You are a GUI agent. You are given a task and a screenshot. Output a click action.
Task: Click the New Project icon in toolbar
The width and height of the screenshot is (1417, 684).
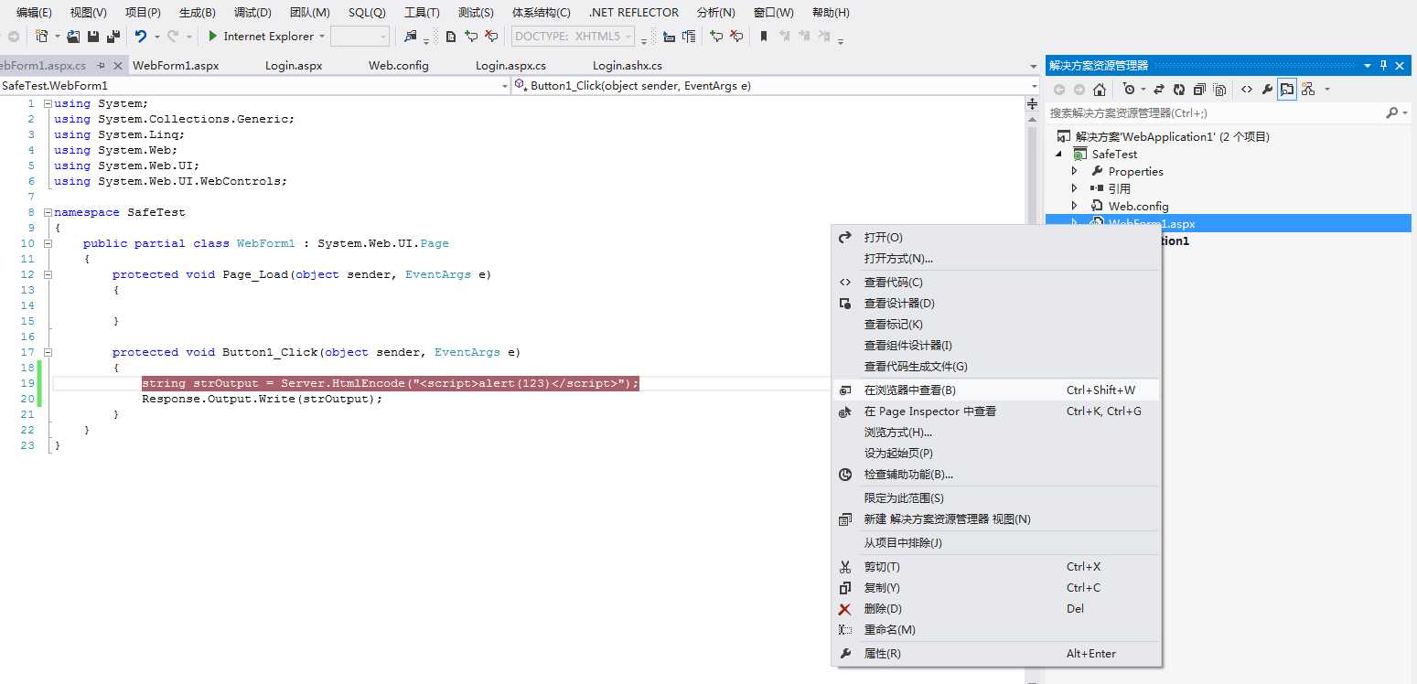click(41, 37)
